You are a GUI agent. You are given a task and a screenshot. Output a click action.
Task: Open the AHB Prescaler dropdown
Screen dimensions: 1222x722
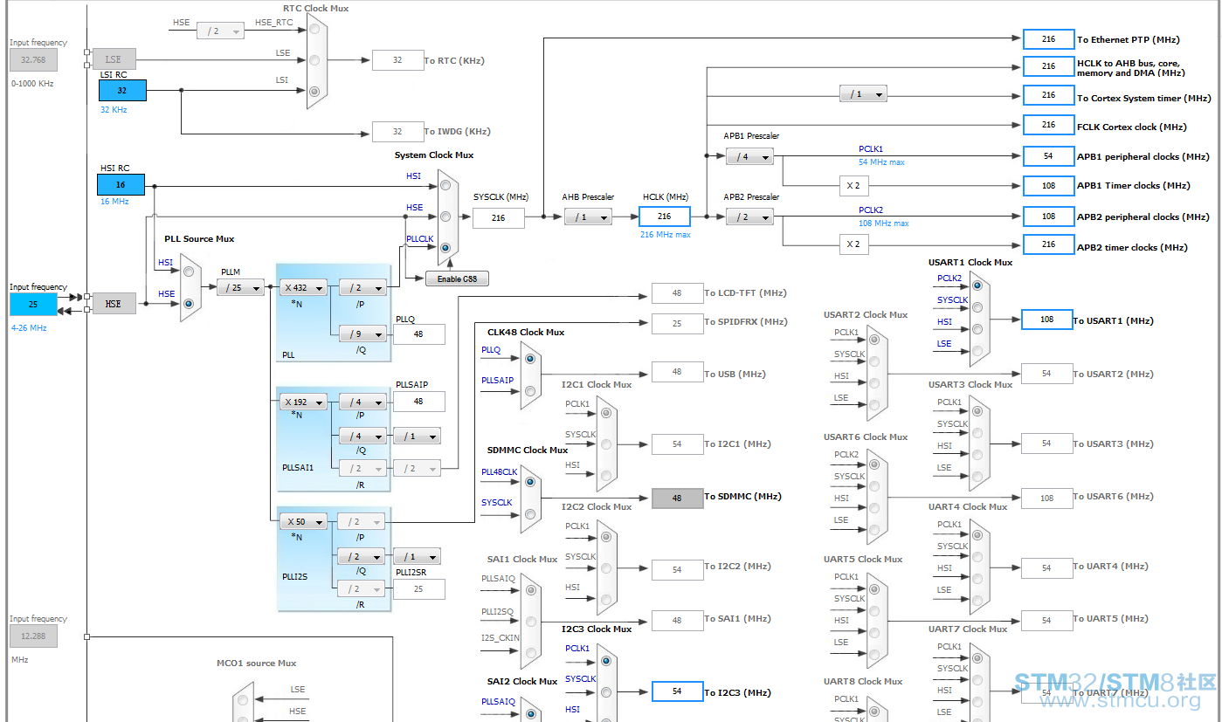click(x=588, y=217)
